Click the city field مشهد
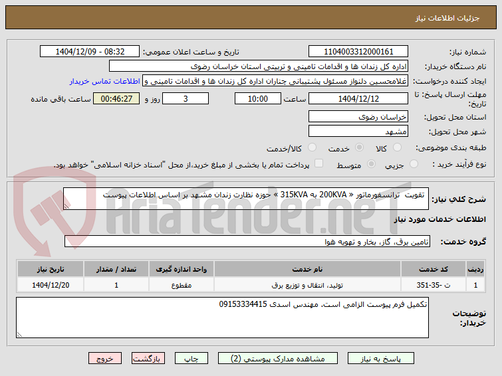This screenshot has height=376, width=502. point(358,131)
